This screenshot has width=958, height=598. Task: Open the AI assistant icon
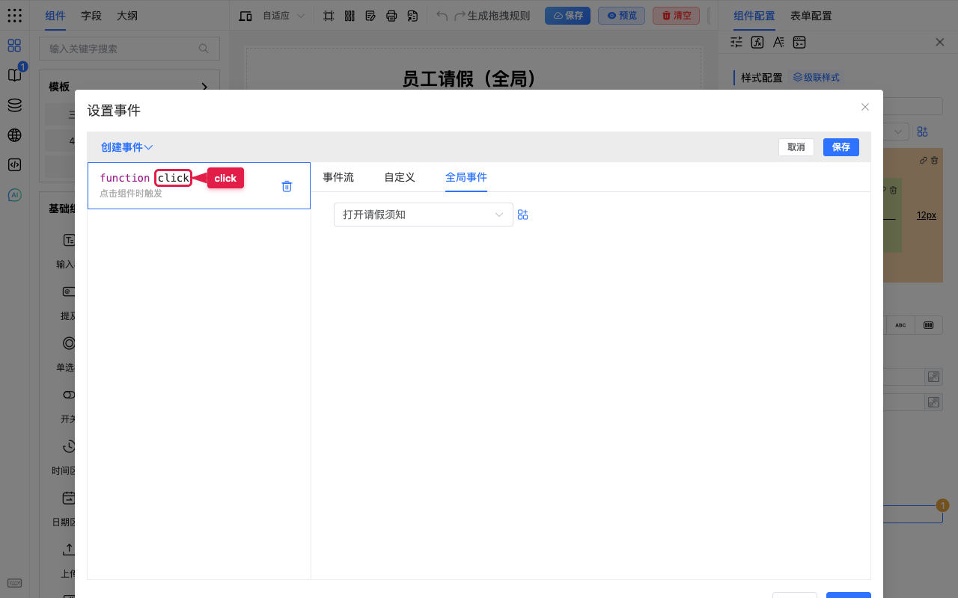14,195
